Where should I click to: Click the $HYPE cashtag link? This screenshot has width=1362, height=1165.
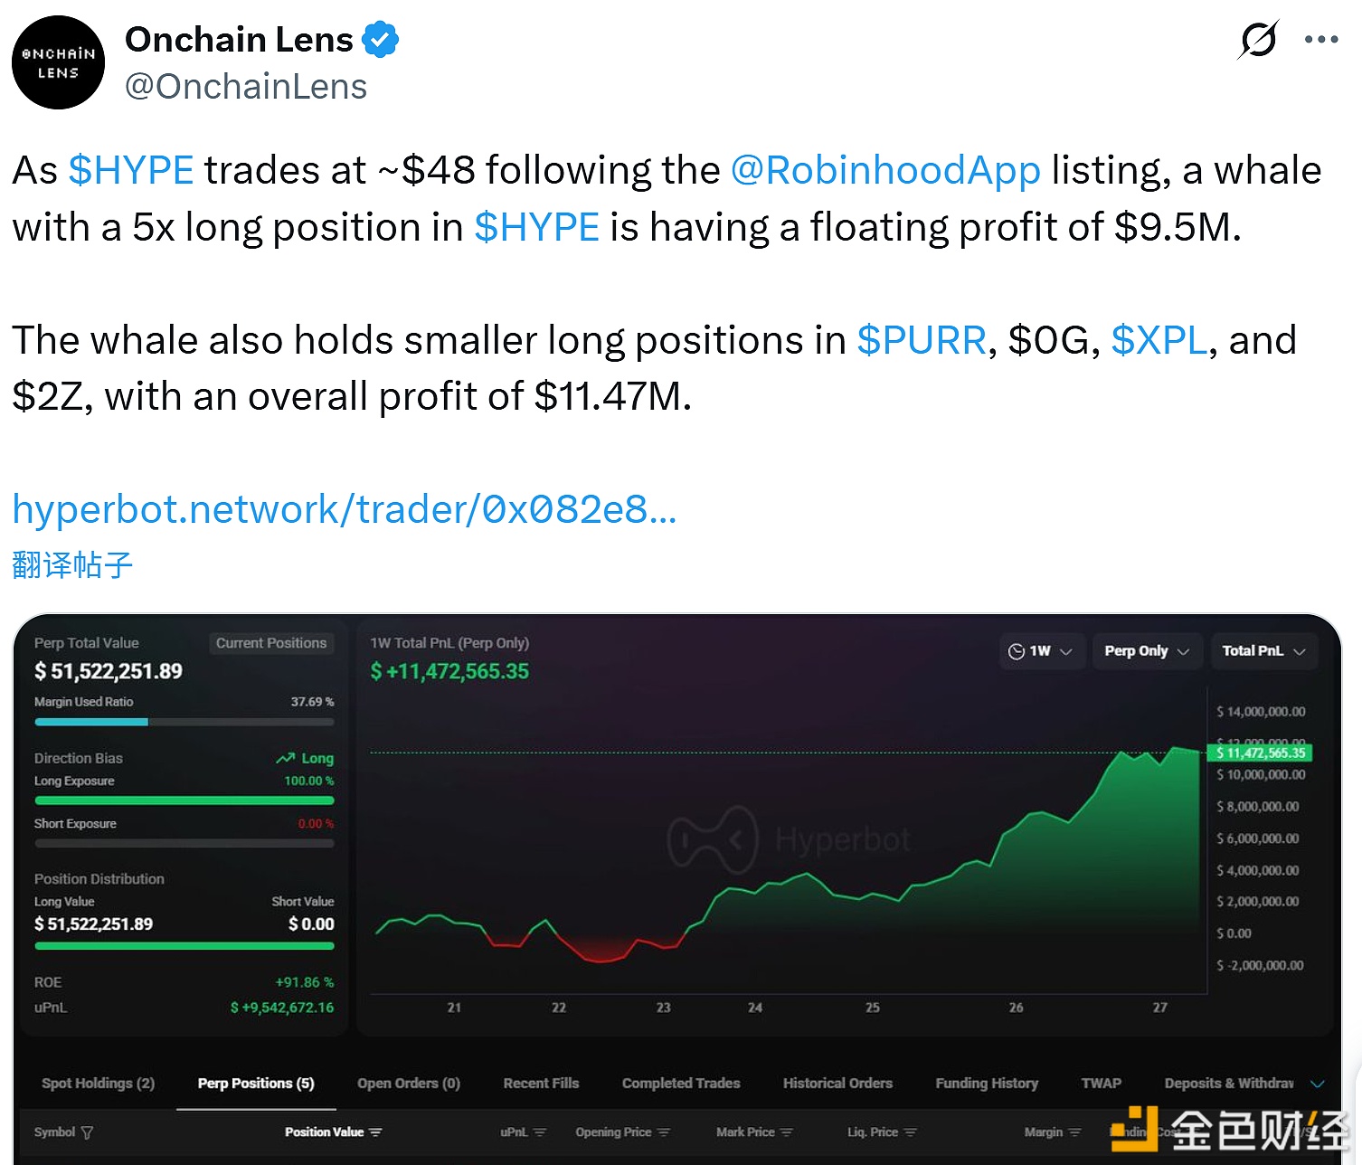coord(131,170)
